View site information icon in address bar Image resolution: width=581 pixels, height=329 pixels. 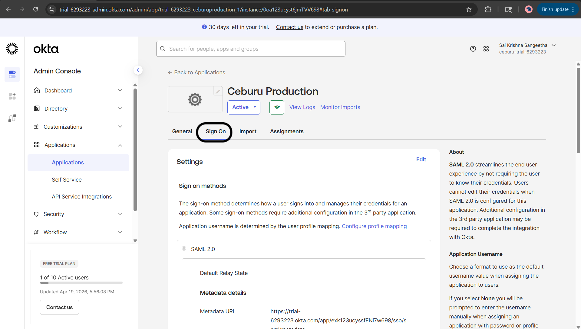[x=52, y=9]
